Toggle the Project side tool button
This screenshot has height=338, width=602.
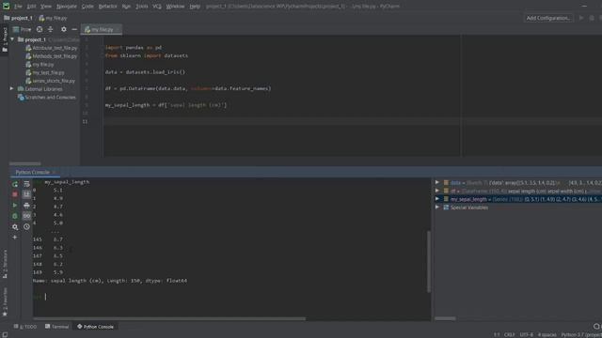coord(5,39)
